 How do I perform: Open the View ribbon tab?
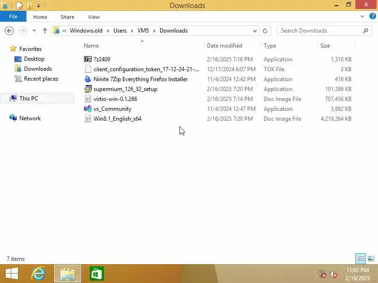click(94, 17)
